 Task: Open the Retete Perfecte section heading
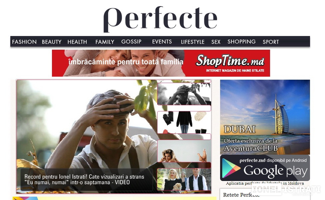pyautogui.click(x=241, y=195)
